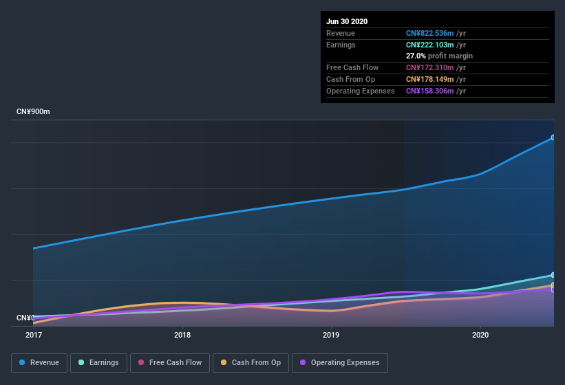Toggle the Operating Expenses legend button
The width and height of the screenshot is (565, 385).
tap(340, 363)
